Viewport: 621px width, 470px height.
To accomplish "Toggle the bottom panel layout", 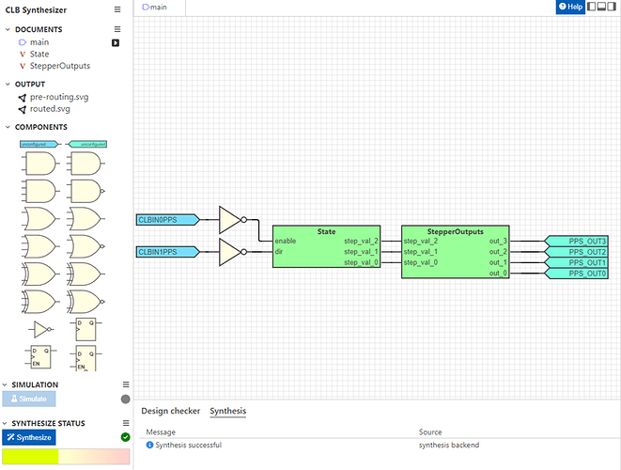I will coord(601,7).
